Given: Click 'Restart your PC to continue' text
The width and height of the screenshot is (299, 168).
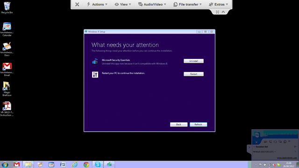Looking at the screenshot, I should [123, 73].
